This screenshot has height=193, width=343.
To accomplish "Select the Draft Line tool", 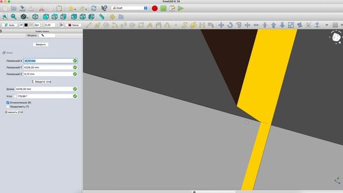I will click(x=88, y=25).
